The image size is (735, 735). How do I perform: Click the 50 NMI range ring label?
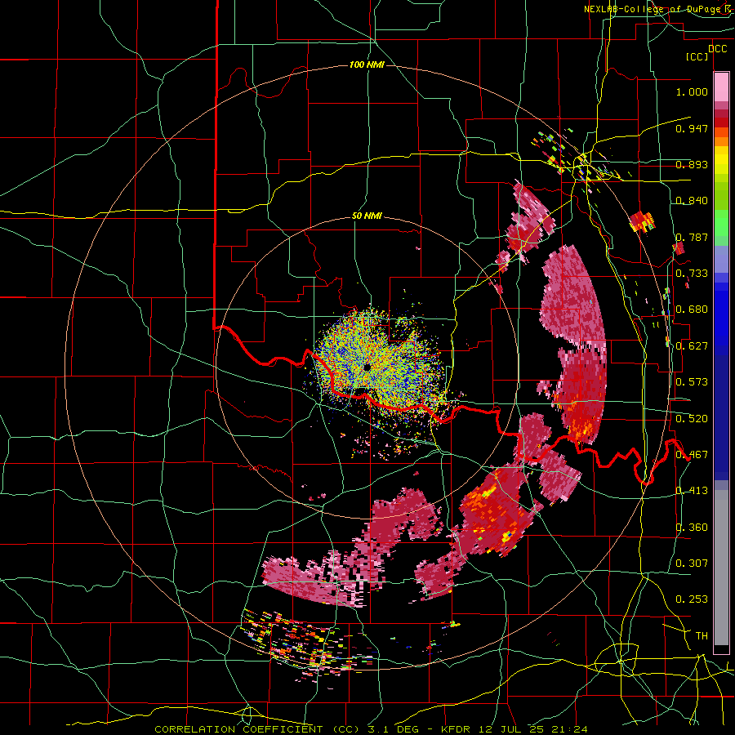[x=367, y=216]
